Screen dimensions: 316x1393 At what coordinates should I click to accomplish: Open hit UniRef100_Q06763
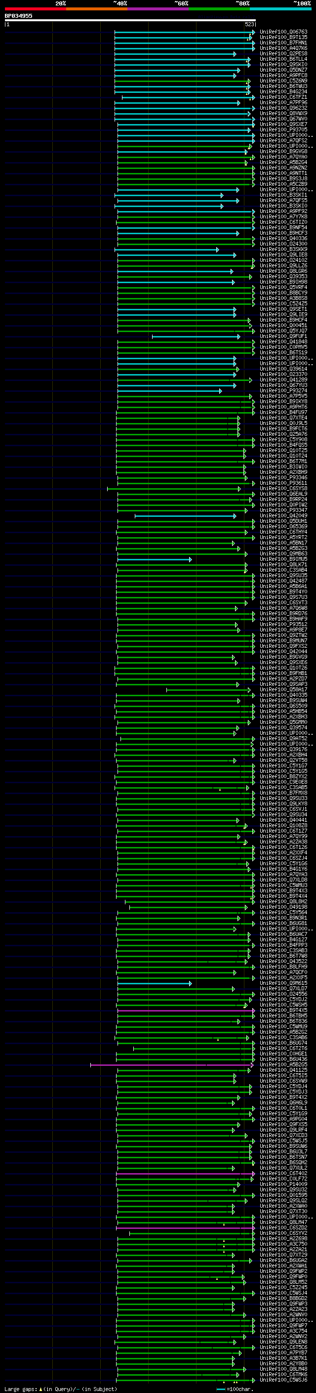click(x=283, y=32)
